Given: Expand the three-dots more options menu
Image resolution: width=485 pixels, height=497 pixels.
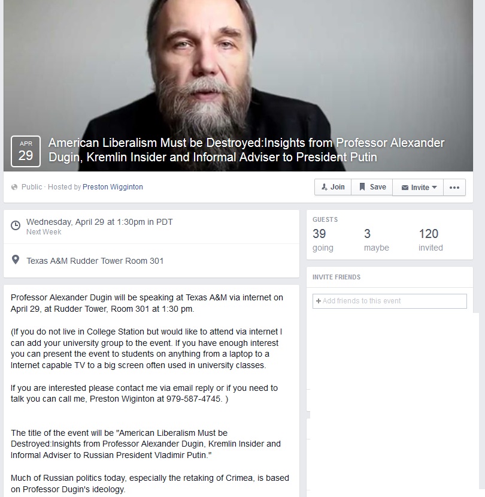Looking at the screenshot, I should click(454, 187).
